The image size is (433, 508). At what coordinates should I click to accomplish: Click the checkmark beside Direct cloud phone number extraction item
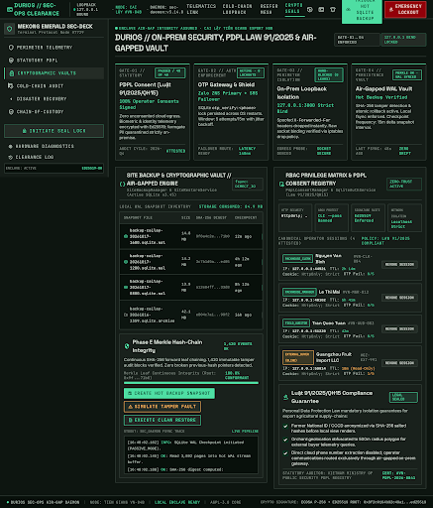(x=285, y=453)
